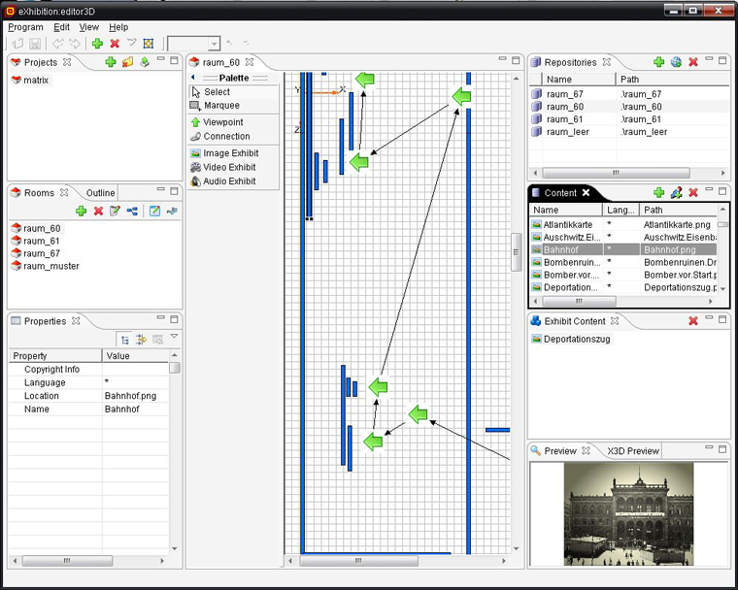
Task: Maximize the Properties panel
Action: [174, 319]
